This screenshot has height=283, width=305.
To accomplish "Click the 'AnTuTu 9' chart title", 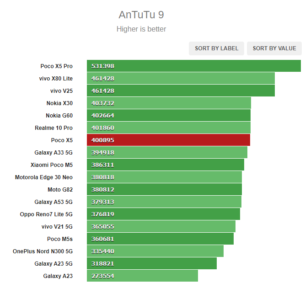I will [141, 15].
